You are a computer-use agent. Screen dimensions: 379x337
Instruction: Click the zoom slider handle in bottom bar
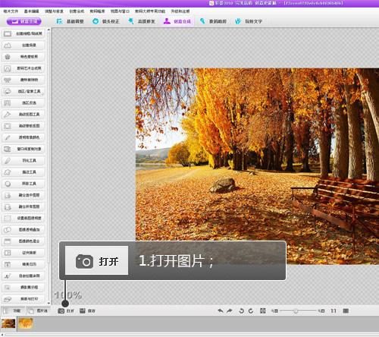tap(296, 311)
